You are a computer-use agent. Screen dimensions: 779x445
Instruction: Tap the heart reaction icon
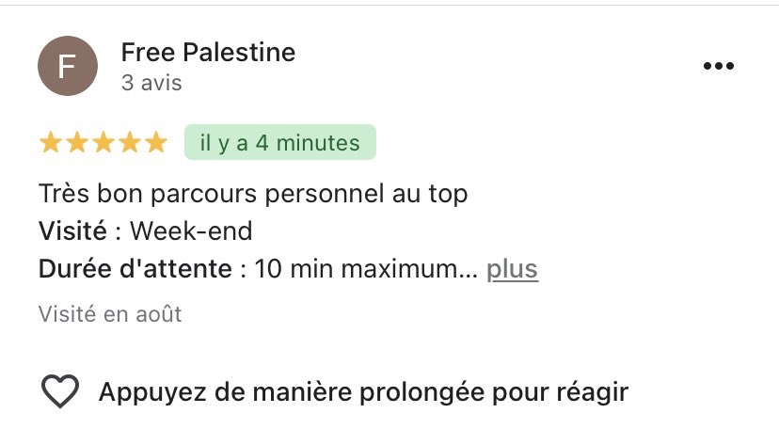[60, 390]
